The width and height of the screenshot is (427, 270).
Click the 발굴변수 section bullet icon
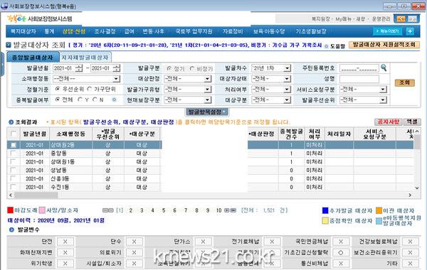coord(11,229)
